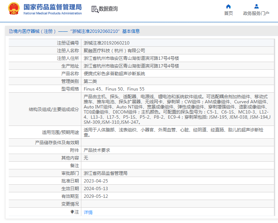This screenshot has height=223, width=278.
Task: Click the 生效日期 label
Action: click(70, 189)
